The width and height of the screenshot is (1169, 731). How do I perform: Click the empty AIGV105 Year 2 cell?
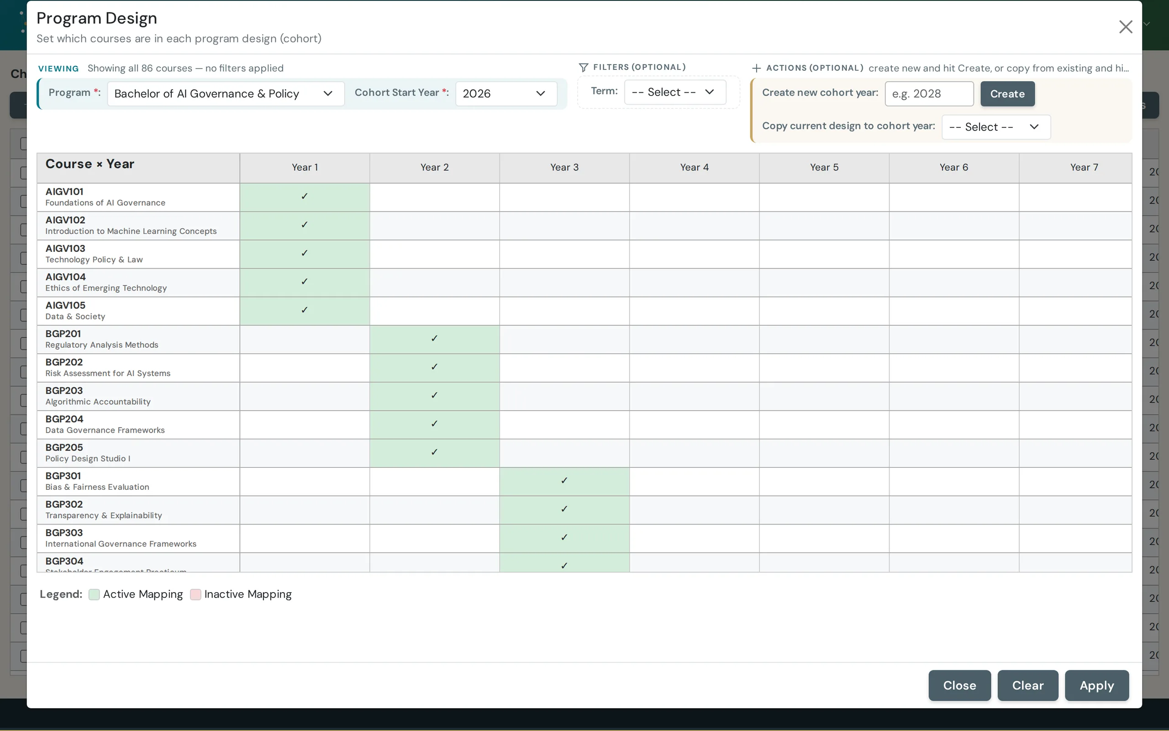[435, 311]
